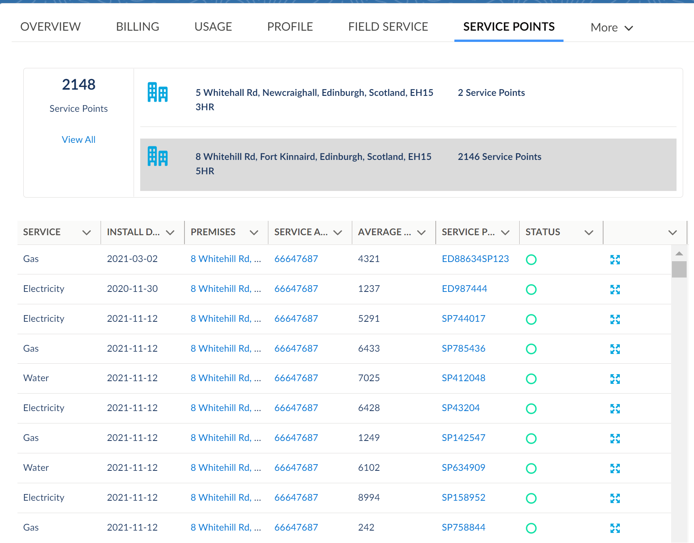Switch to the USAGE tab
Screen dimensions: 694x543
pyautogui.click(x=213, y=26)
